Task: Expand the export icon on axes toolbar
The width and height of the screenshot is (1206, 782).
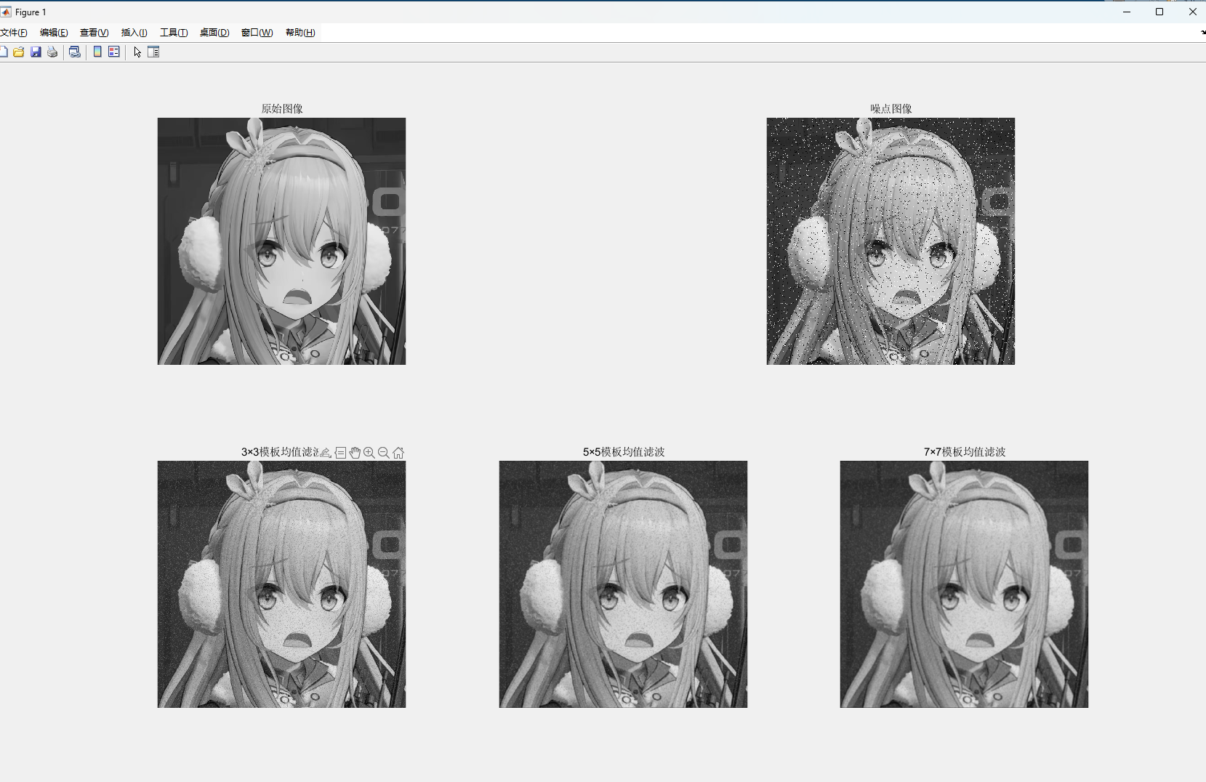Action: 326,453
